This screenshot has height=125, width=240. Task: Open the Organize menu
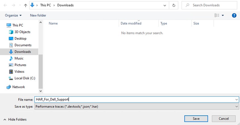tap(13, 15)
